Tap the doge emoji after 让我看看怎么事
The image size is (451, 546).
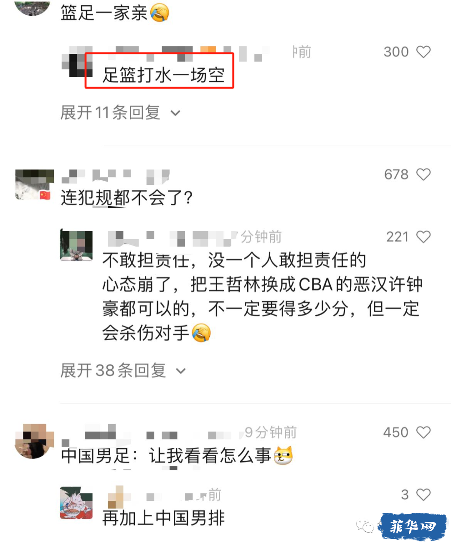pyautogui.click(x=283, y=455)
